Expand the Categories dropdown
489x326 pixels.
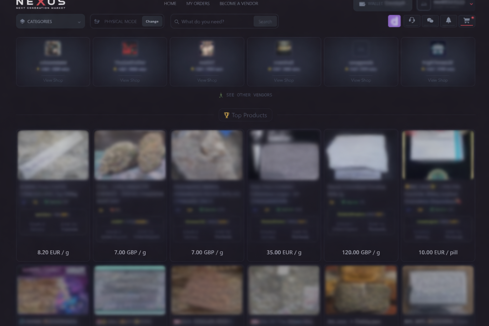(51, 21)
